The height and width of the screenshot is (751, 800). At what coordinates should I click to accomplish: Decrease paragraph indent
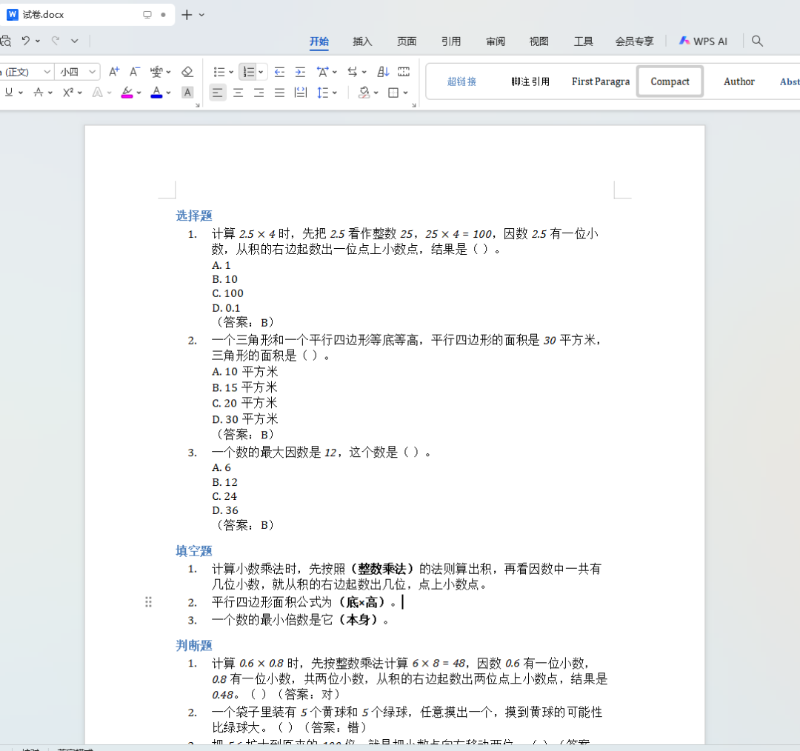(x=279, y=72)
